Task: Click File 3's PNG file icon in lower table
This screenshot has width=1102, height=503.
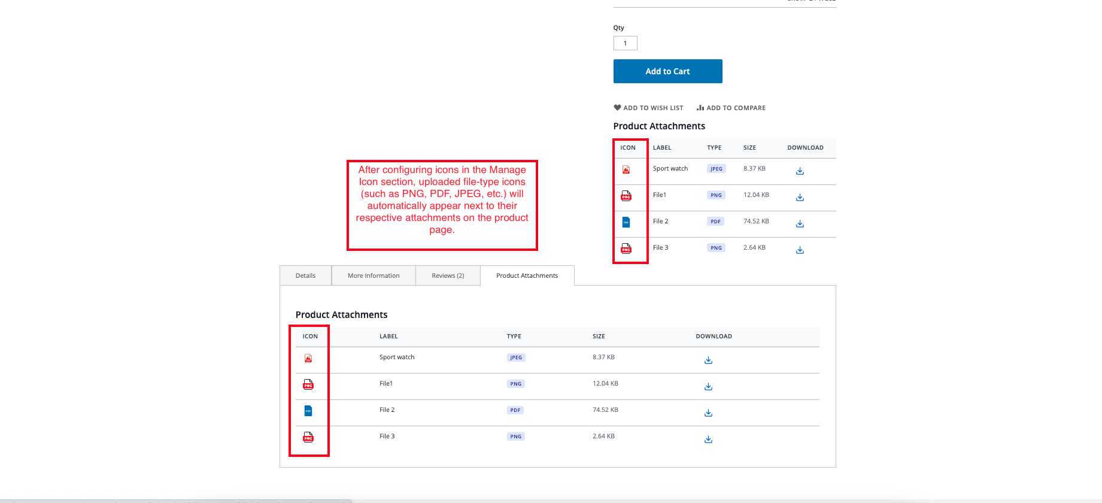Action: (308, 437)
